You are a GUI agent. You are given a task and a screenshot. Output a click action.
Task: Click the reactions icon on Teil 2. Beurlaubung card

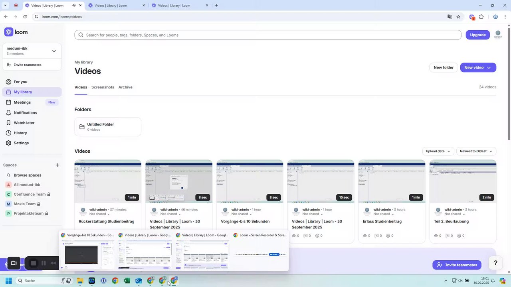(459, 236)
